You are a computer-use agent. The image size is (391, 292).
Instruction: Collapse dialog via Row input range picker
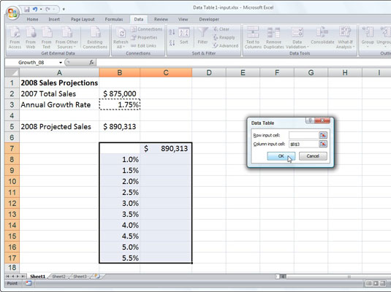[323, 135]
